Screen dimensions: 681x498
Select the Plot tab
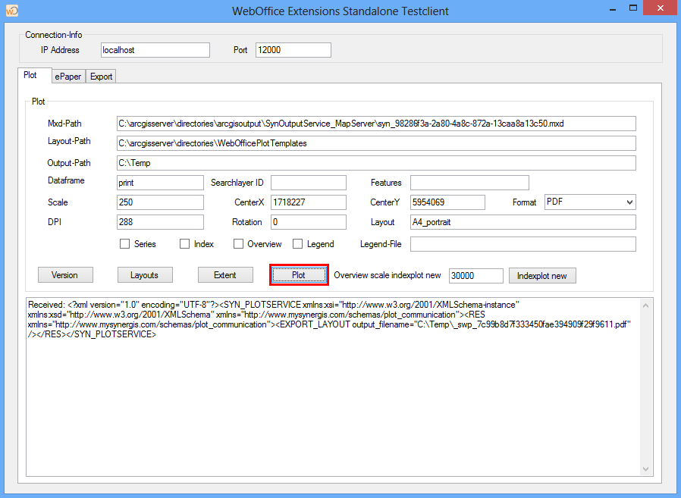[34, 75]
